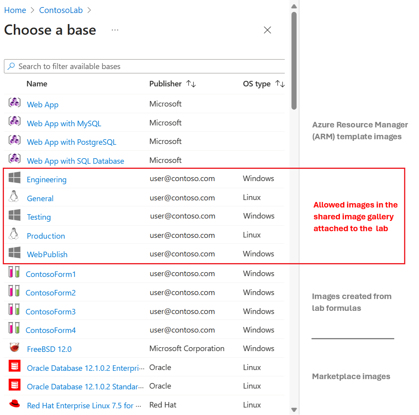Click the formula test-tube icon beside ContosoForm2
419x415 pixels.
pos(14,291)
